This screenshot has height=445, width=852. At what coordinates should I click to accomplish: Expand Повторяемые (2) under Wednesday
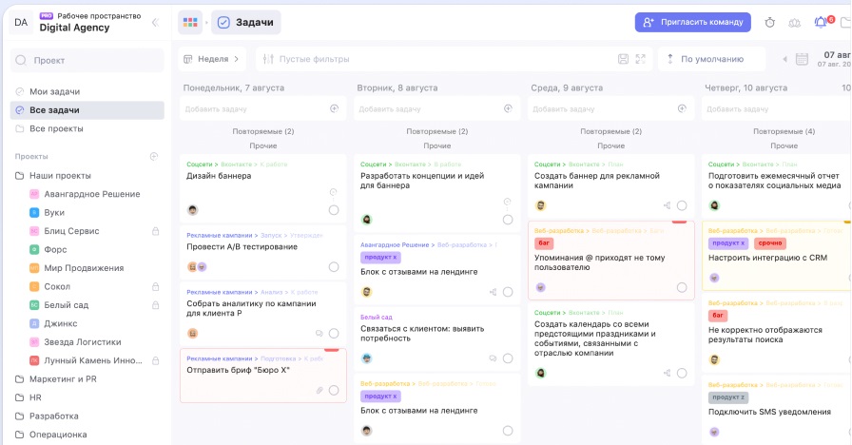point(610,131)
